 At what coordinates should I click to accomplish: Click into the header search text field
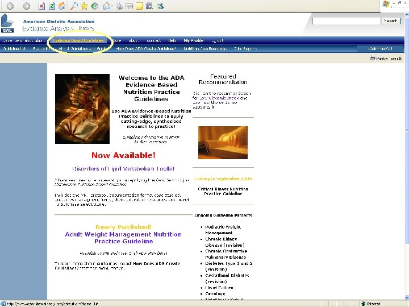[347, 21]
